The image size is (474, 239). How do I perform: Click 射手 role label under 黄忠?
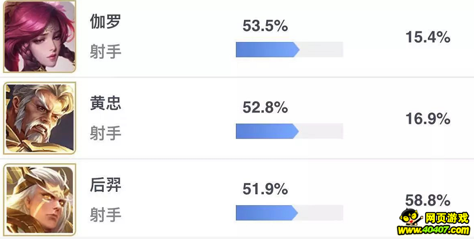106,133
